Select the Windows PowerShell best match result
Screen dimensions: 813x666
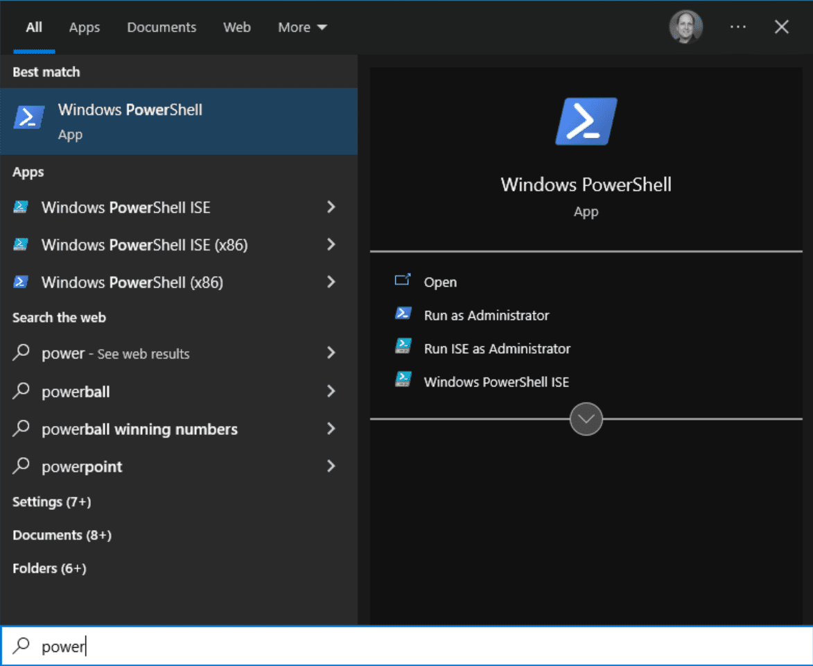(x=179, y=121)
